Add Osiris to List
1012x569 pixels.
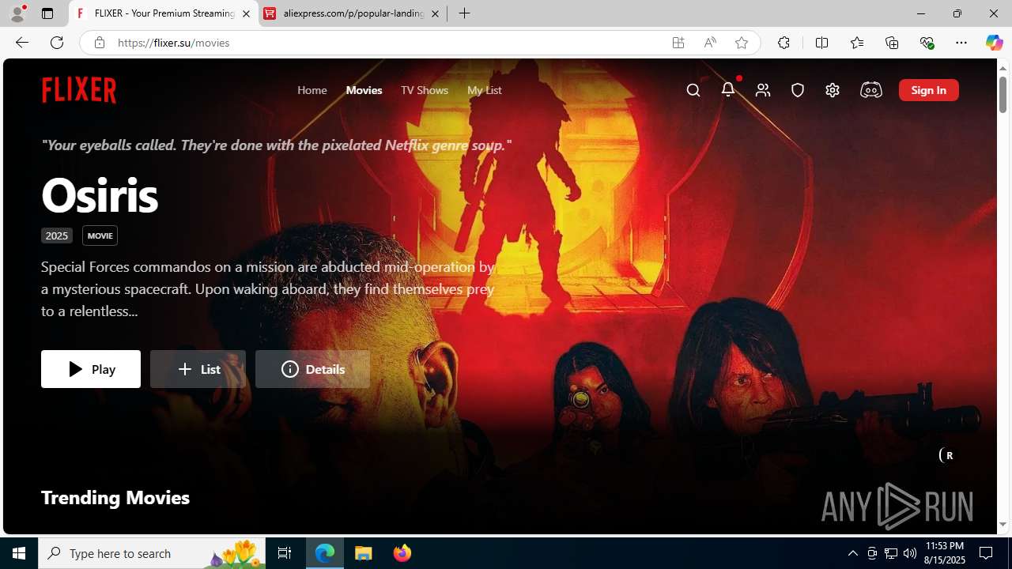coord(198,369)
